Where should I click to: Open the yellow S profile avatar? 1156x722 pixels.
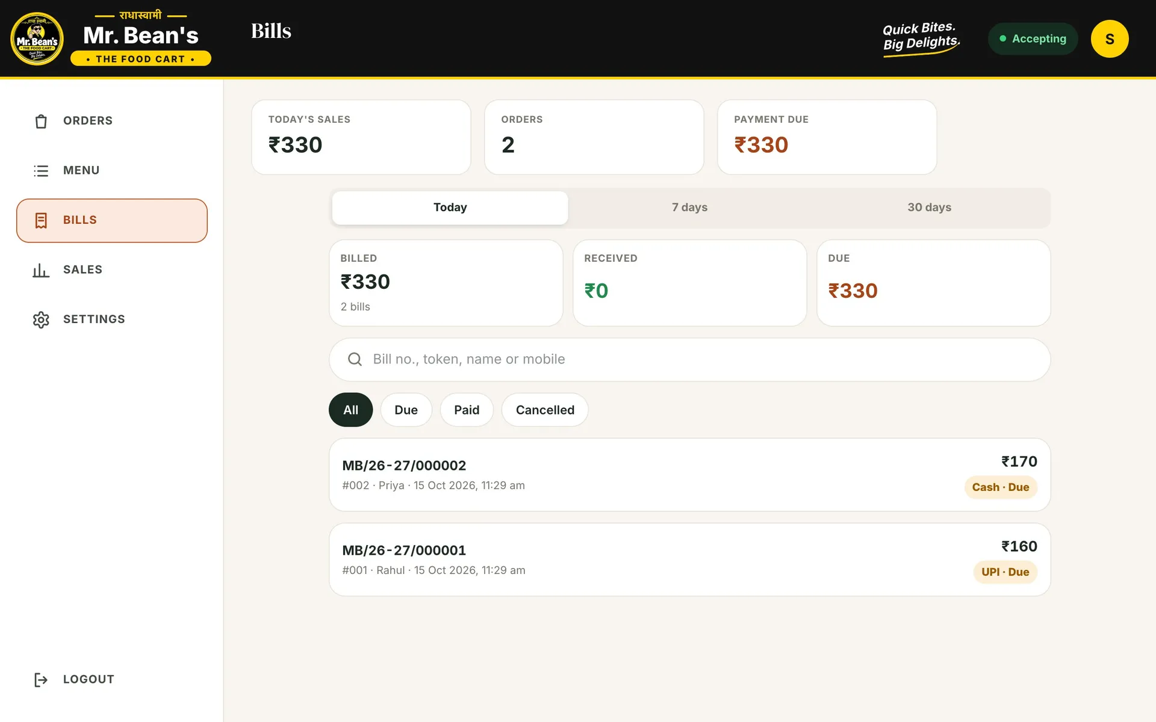[x=1110, y=39]
